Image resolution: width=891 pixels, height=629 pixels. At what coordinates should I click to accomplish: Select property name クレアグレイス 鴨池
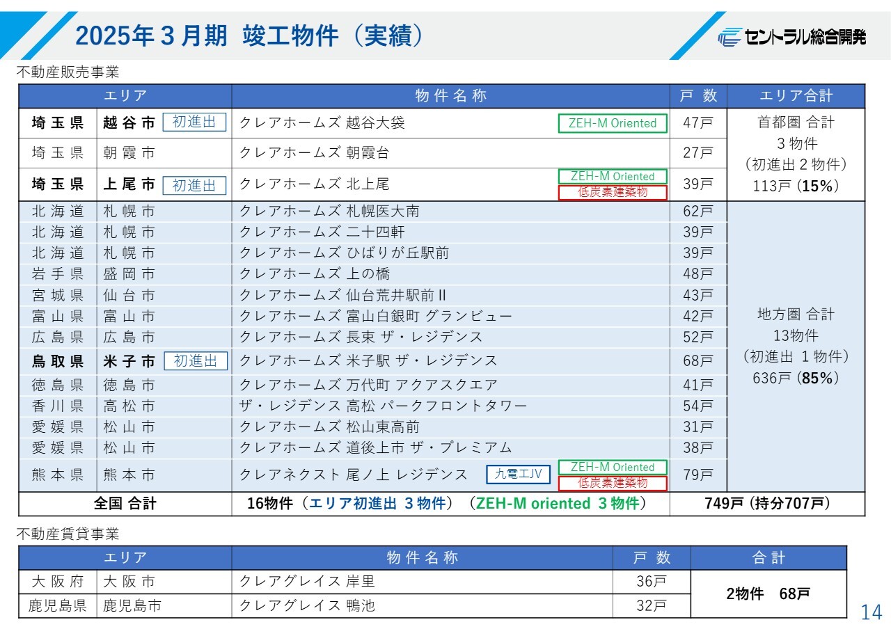(x=307, y=606)
